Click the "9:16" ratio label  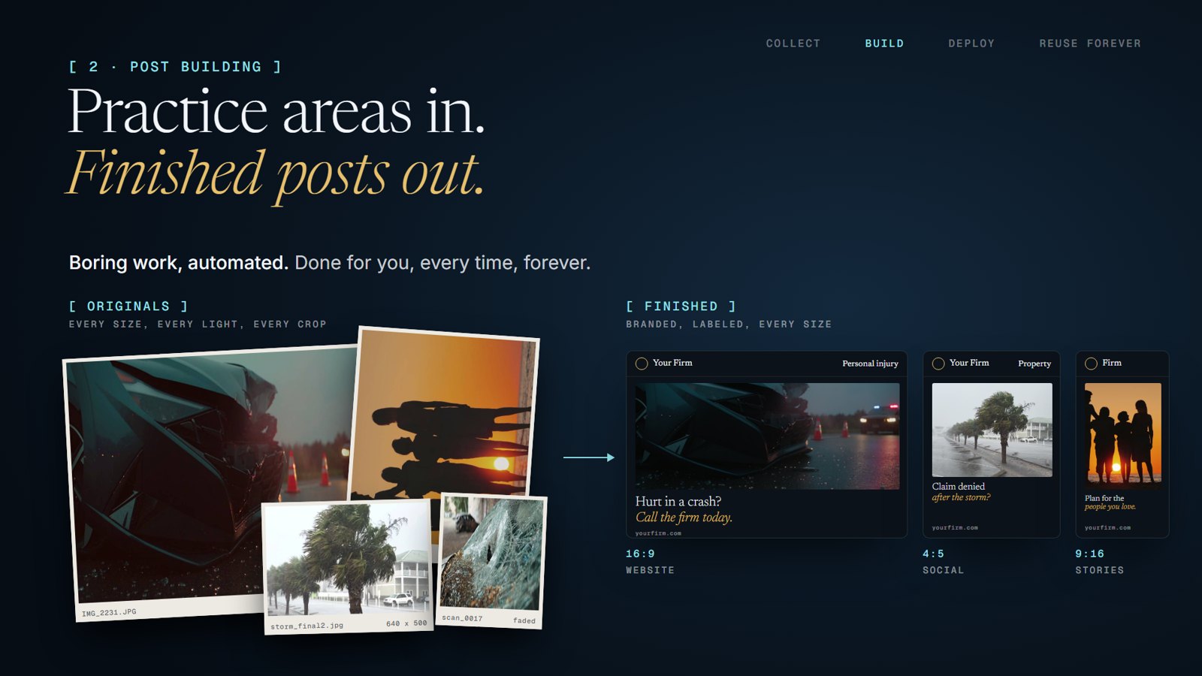point(1090,554)
